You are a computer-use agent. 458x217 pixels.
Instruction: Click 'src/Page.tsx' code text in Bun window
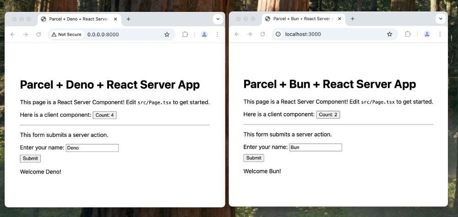(x=378, y=102)
